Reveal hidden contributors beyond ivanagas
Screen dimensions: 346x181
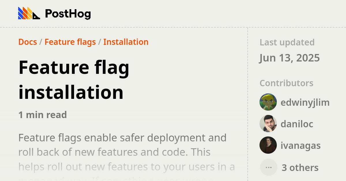[300, 167]
